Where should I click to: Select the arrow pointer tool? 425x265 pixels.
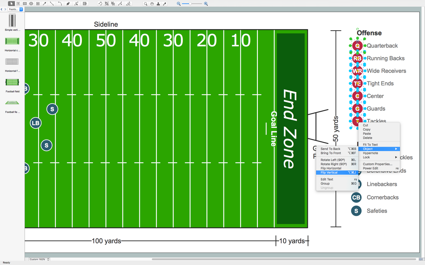point(11,4)
